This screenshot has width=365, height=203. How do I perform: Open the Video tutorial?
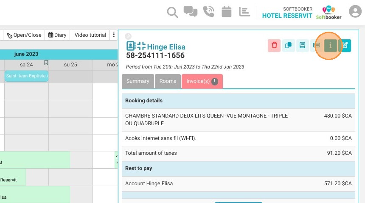pos(90,35)
